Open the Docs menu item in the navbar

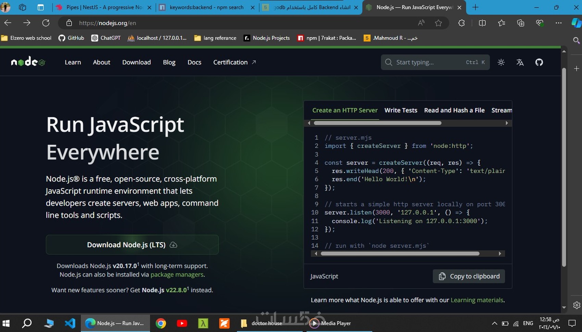pyautogui.click(x=194, y=62)
